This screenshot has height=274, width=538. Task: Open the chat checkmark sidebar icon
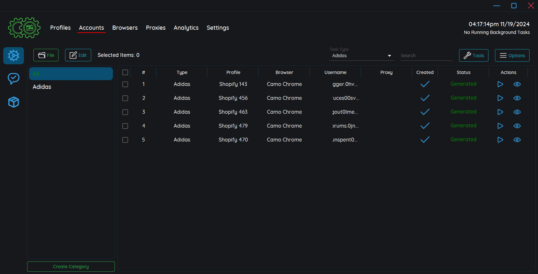pyautogui.click(x=14, y=79)
